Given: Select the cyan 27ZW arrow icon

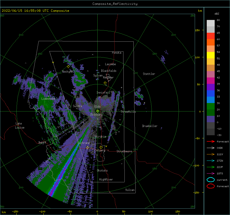Looking at the screenshot, I should [x=211, y=161].
